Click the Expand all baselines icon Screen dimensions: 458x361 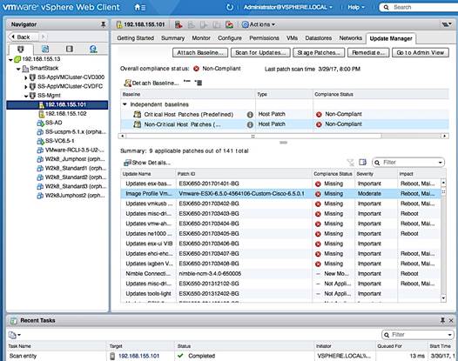click(x=199, y=83)
